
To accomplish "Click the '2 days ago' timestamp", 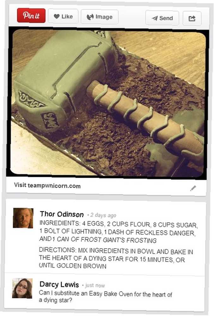I will (103, 215).
